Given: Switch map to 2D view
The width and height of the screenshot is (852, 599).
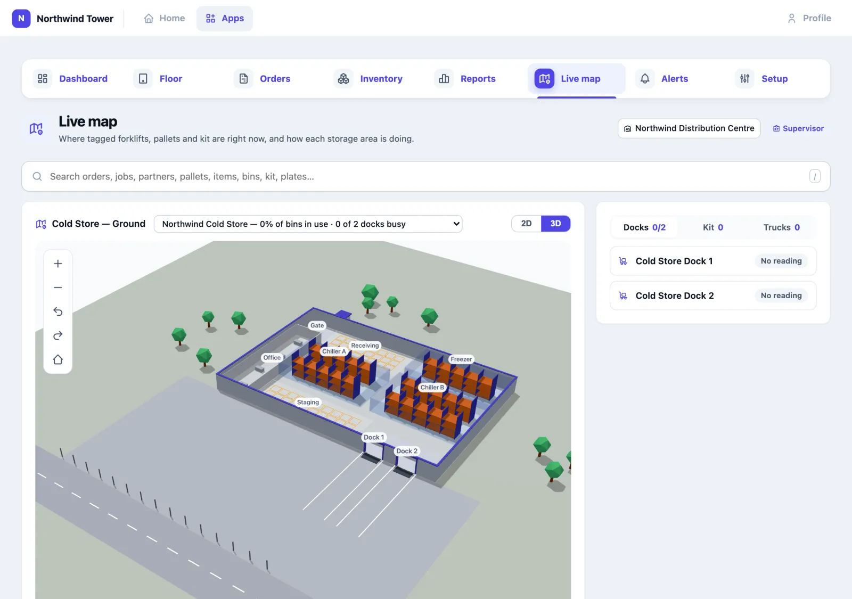Looking at the screenshot, I should click(x=526, y=224).
